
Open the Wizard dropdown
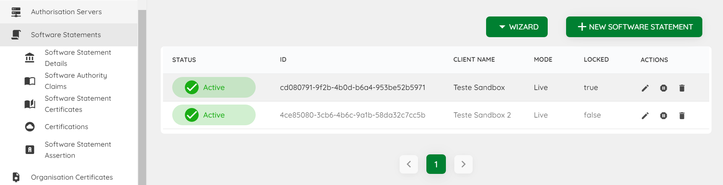click(x=517, y=27)
